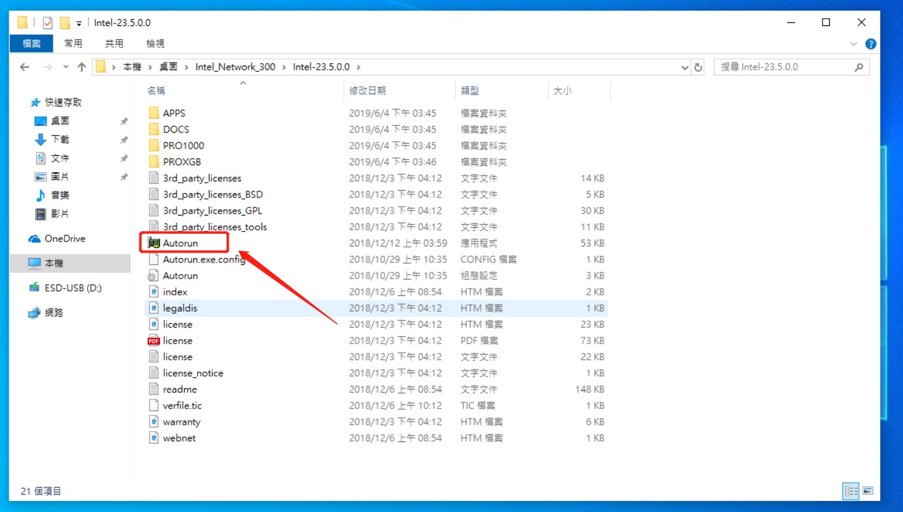Click Intel_Network_300 in the breadcrumb path
The height and width of the screenshot is (512, 903).
coord(235,67)
